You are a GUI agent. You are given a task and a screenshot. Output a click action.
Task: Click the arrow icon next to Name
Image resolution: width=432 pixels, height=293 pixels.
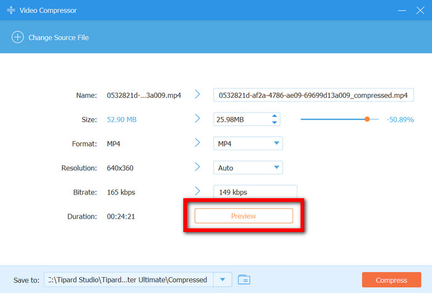(197, 94)
